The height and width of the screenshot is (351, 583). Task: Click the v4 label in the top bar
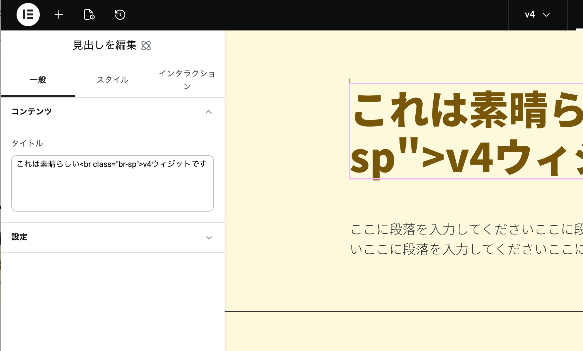530,15
